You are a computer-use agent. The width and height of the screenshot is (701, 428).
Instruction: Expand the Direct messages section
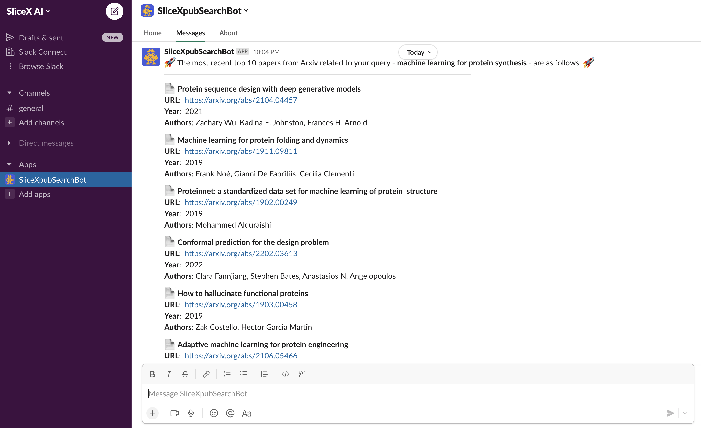click(x=9, y=143)
